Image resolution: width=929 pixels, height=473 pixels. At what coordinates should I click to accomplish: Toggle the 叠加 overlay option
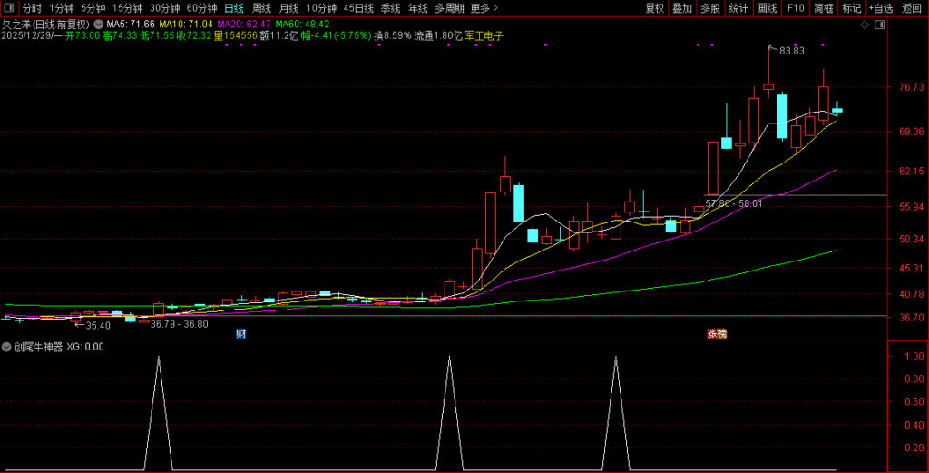coord(682,8)
